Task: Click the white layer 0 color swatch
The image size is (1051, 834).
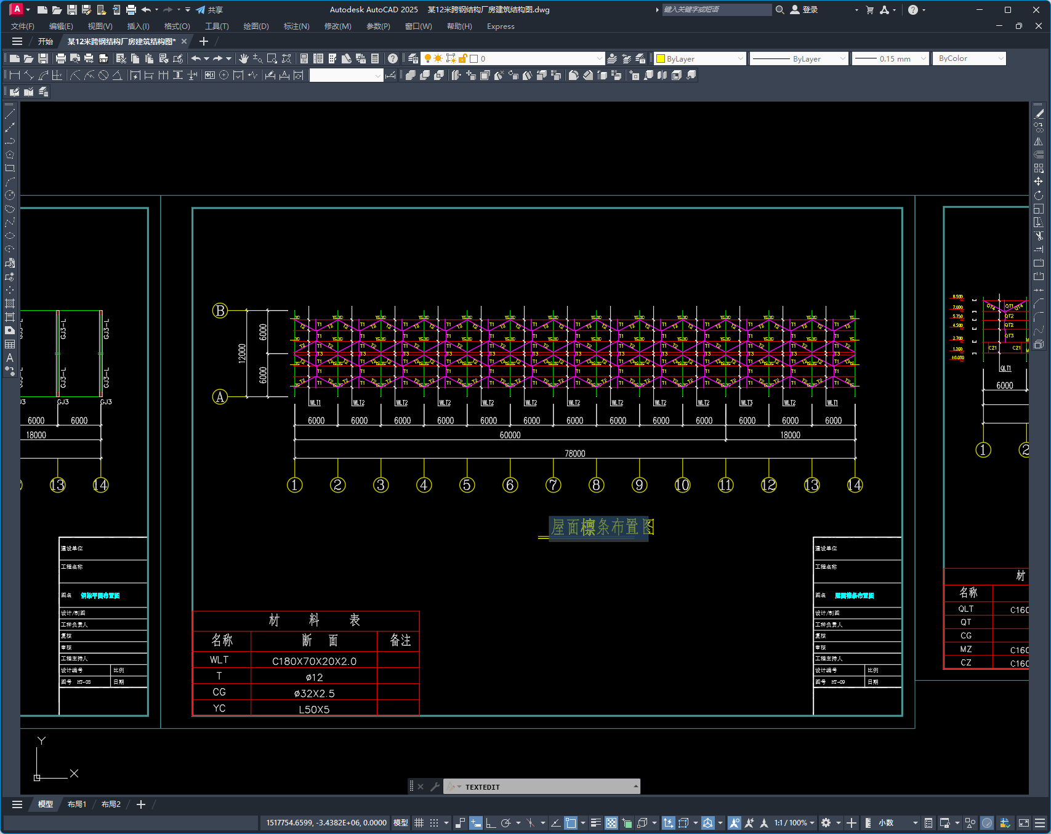Action: tap(474, 58)
